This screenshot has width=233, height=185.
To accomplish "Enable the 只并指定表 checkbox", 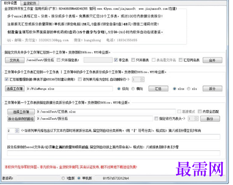I will pyautogui.click(x=58, y=60).
